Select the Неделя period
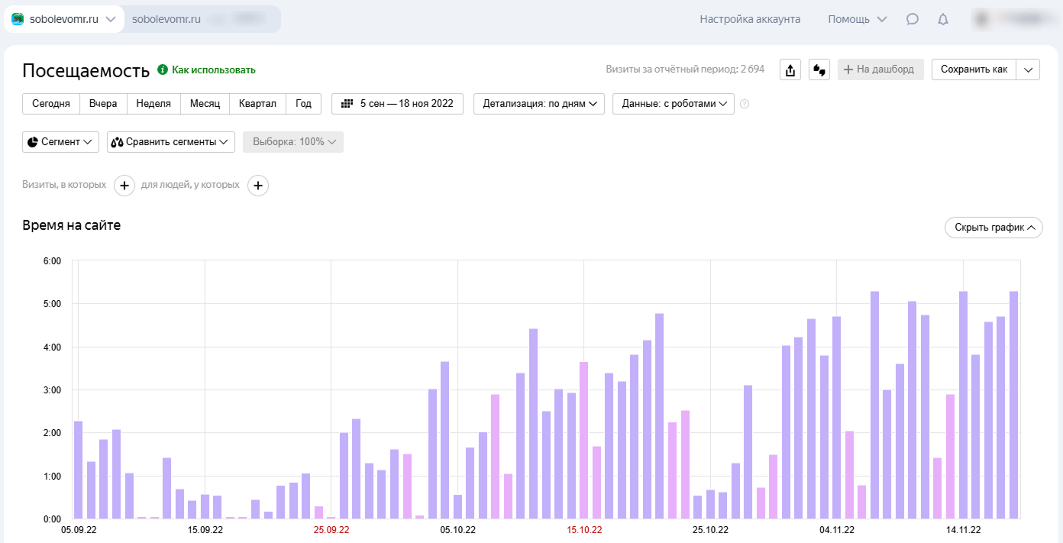 (x=153, y=104)
